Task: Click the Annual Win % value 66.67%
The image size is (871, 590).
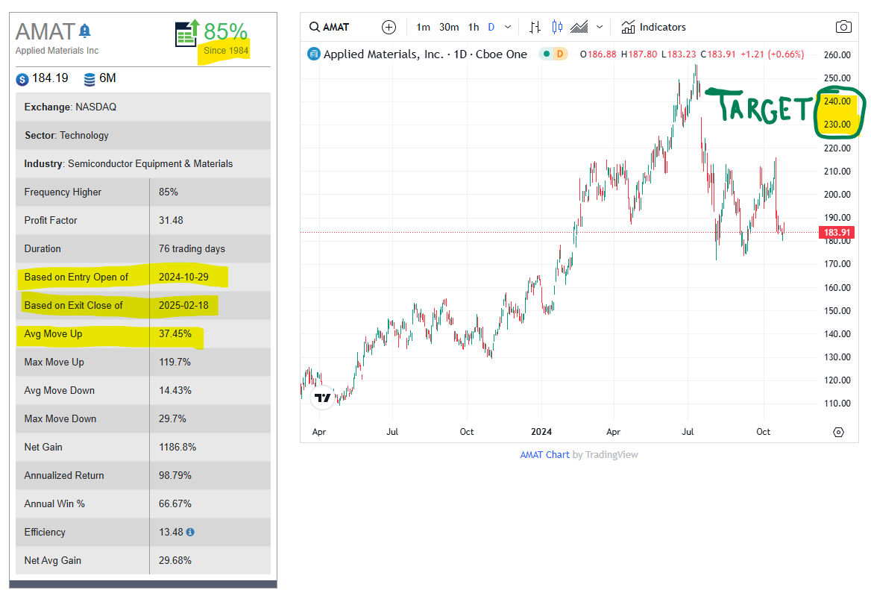Action: (175, 504)
